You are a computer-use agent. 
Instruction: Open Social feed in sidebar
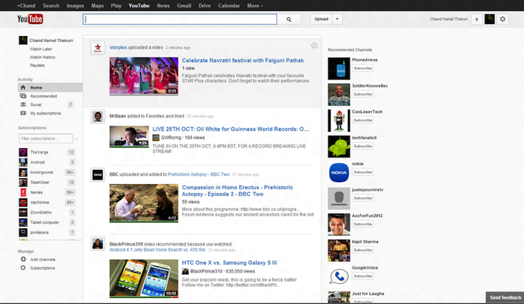pyautogui.click(x=36, y=104)
